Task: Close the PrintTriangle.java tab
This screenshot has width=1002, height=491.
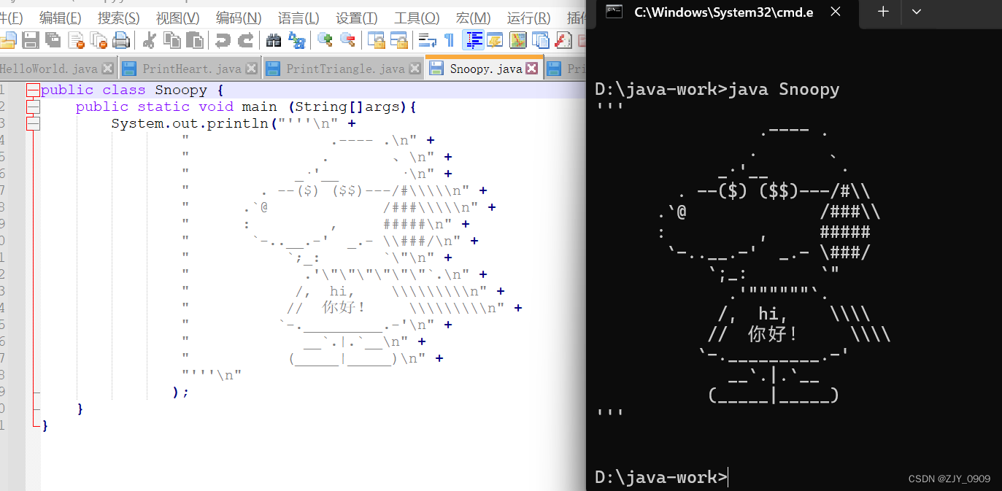Action: tap(415, 69)
